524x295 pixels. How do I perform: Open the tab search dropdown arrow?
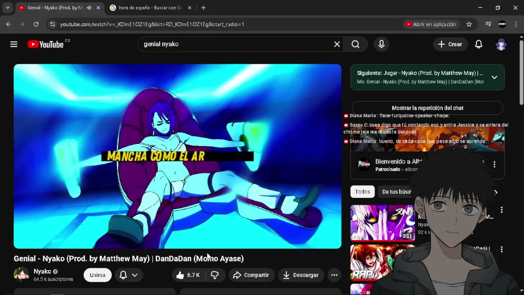[x=7, y=8]
